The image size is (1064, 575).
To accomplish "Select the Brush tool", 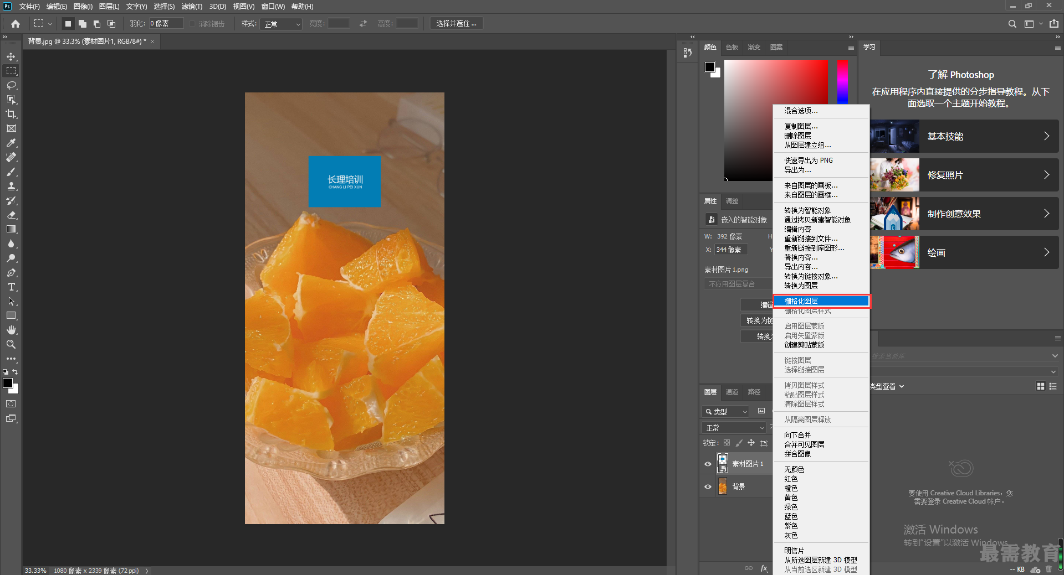I will 11,172.
